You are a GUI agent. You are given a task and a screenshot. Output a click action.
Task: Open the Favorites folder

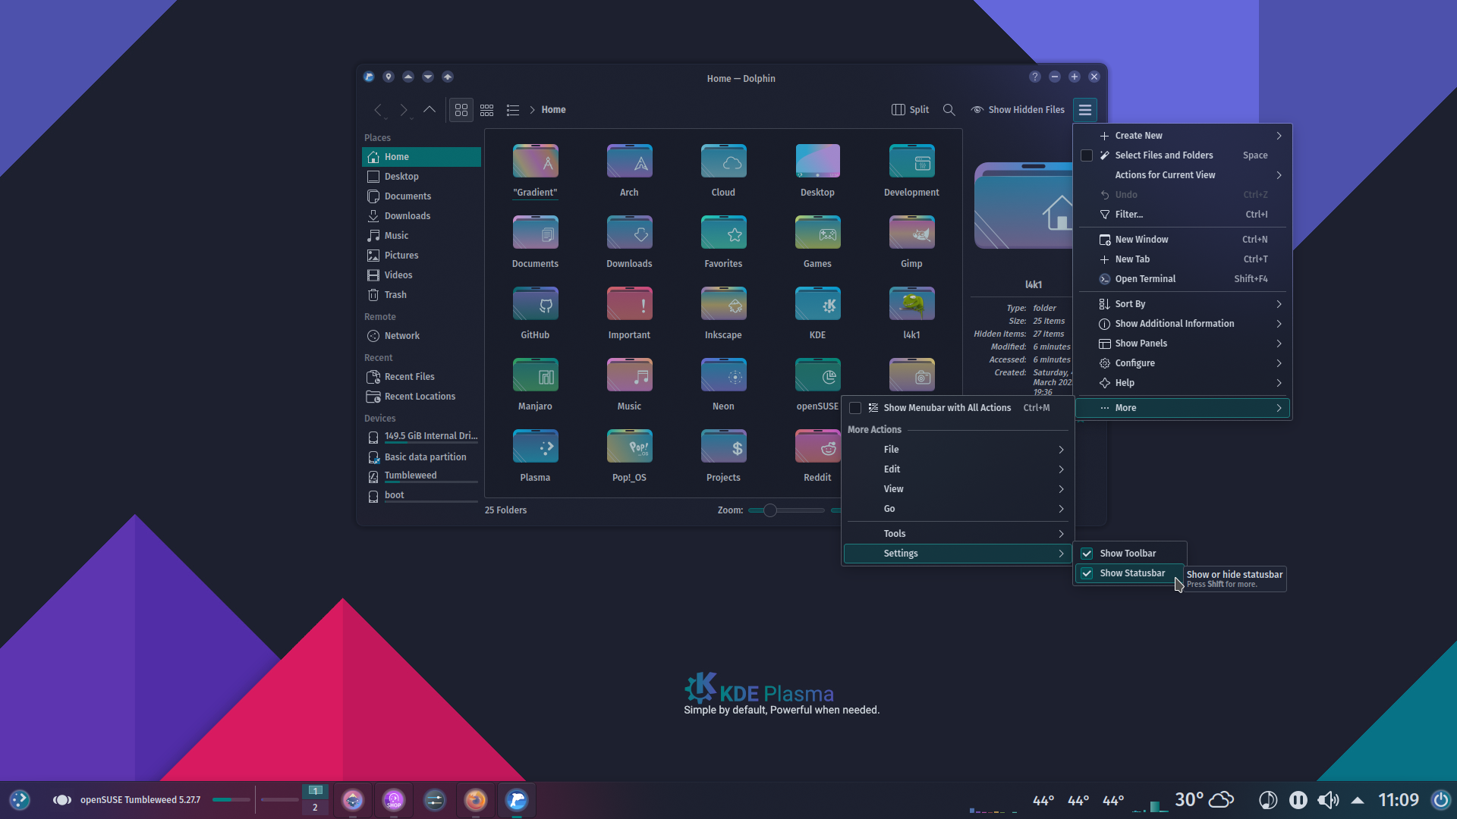pyautogui.click(x=723, y=243)
